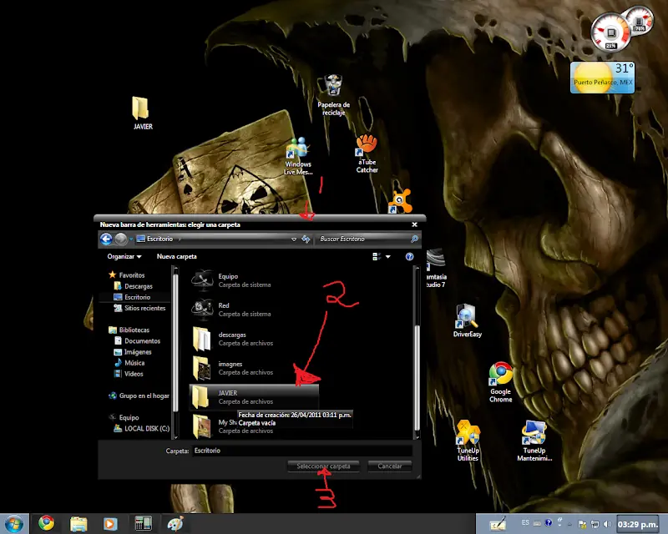The image size is (668, 534).
Task: Change view with the view icon
Action: pos(377,256)
